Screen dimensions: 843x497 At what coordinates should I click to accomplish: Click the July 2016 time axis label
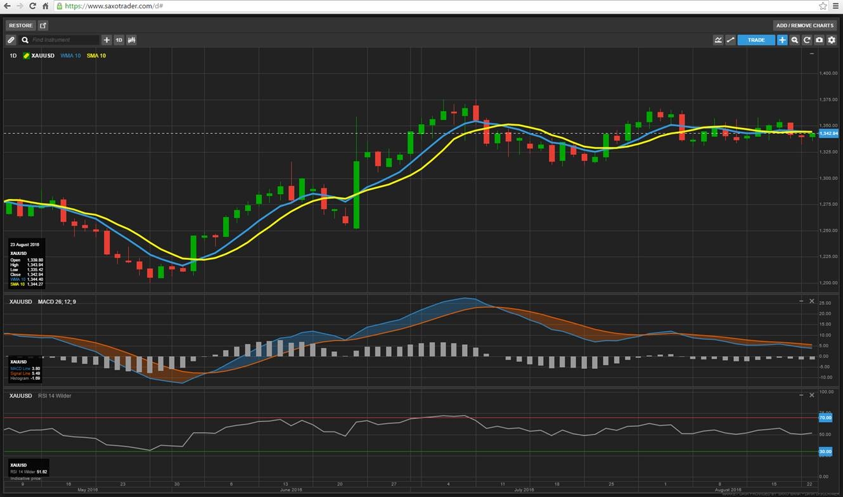tap(524, 490)
